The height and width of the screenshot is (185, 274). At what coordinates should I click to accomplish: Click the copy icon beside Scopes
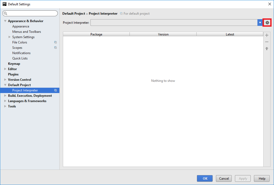pyautogui.click(x=55, y=48)
